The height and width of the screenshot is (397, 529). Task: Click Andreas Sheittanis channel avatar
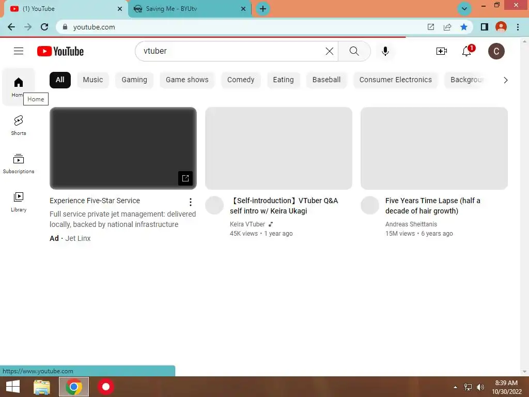(x=370, y=205)
